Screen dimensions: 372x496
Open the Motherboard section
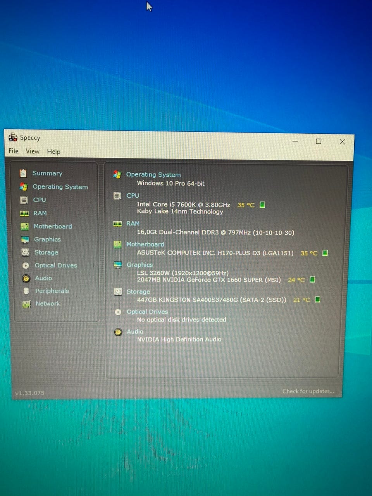coord(53,226)
